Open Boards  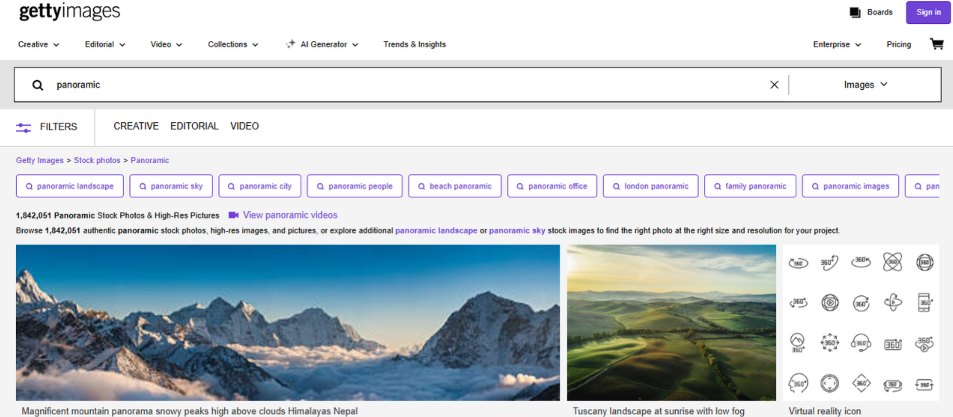pyautogui.click(x=871, y=12)
